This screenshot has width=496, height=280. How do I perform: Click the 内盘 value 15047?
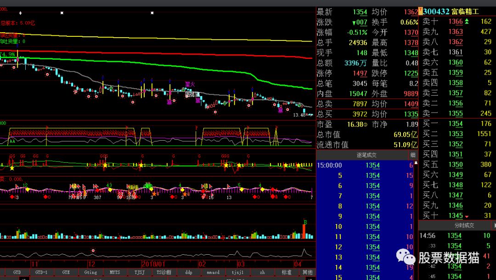pos(358,94)
